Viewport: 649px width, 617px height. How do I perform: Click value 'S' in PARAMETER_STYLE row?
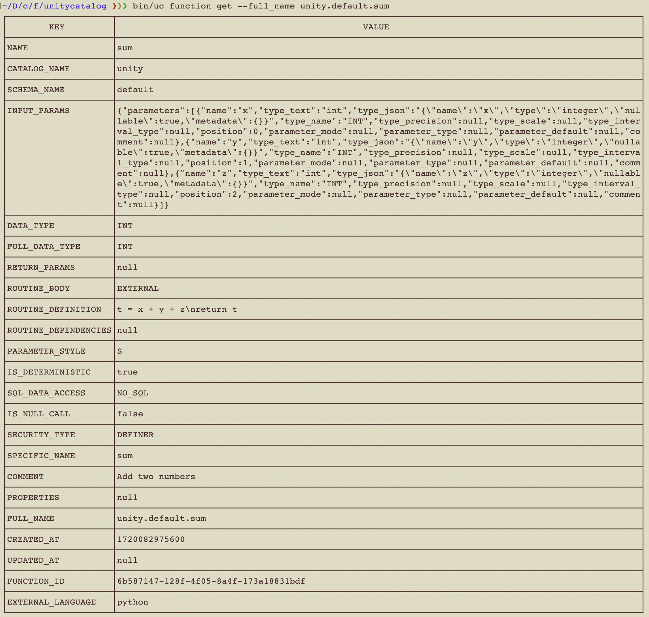pyautogui.click(x=120, y=351)
